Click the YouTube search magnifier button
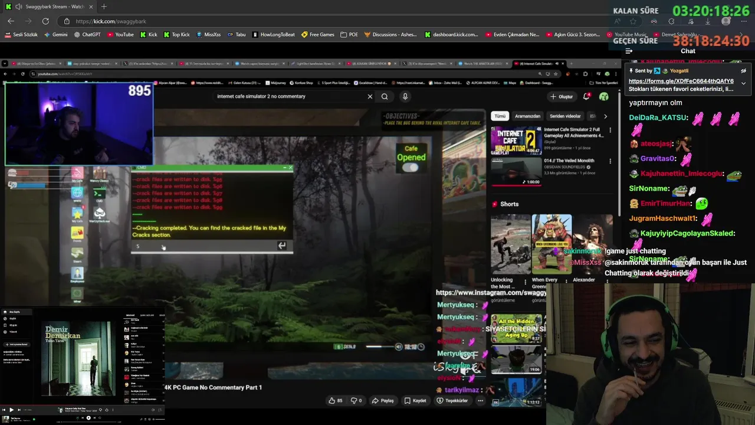 pyautogui.click(x=385, y=96)
